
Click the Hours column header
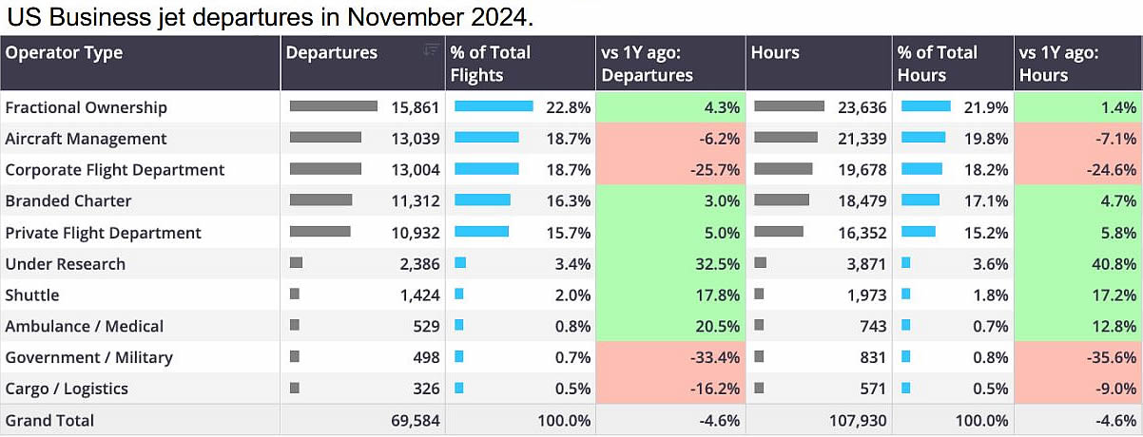(x=775, y=53)
